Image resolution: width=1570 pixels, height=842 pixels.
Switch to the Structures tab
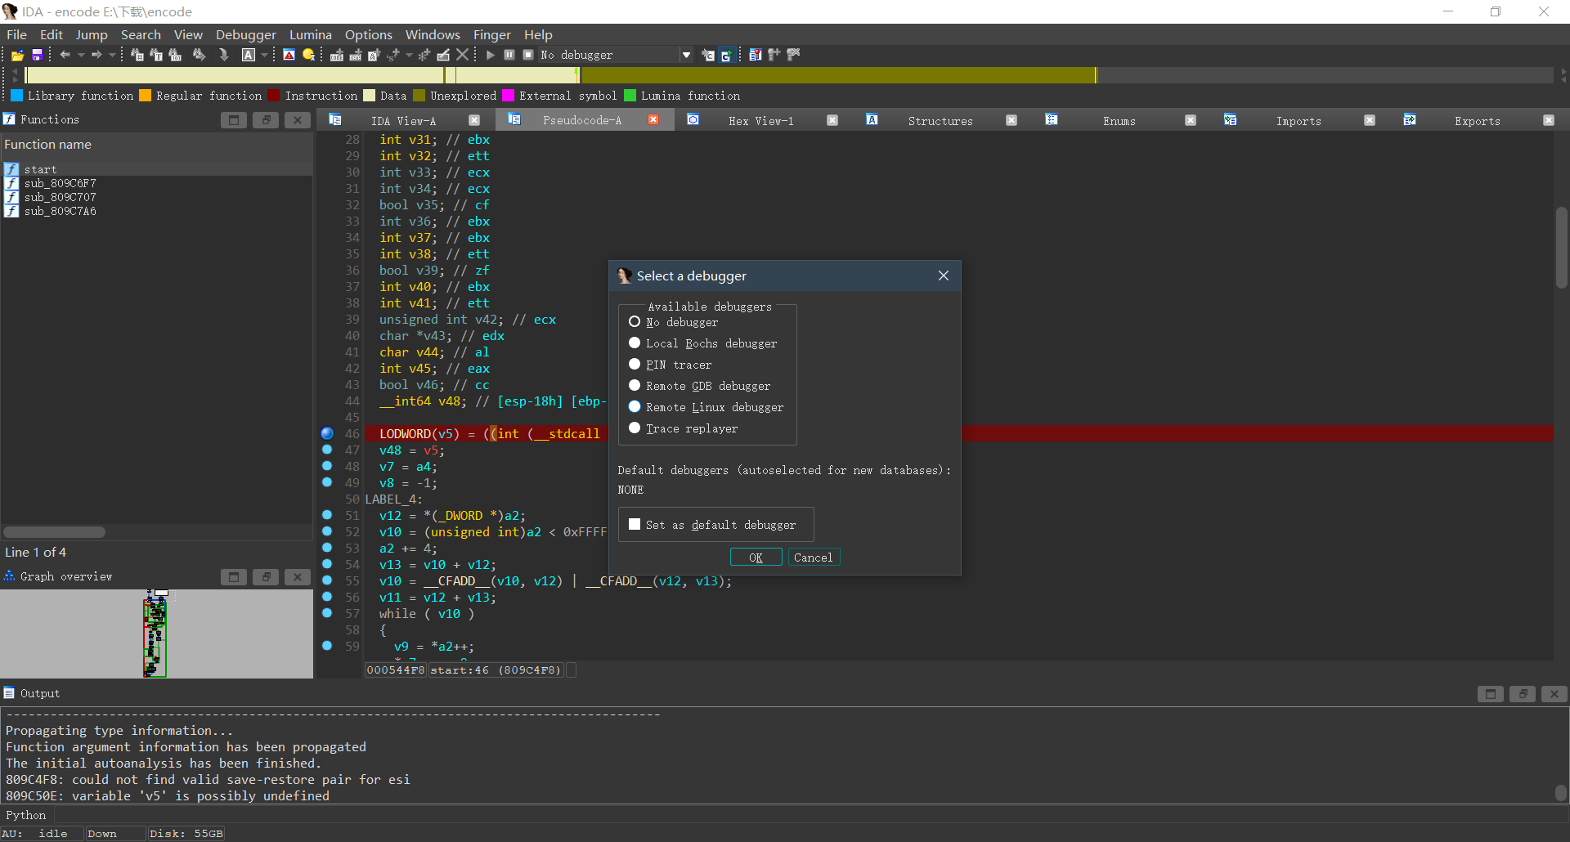pos(940,120)
